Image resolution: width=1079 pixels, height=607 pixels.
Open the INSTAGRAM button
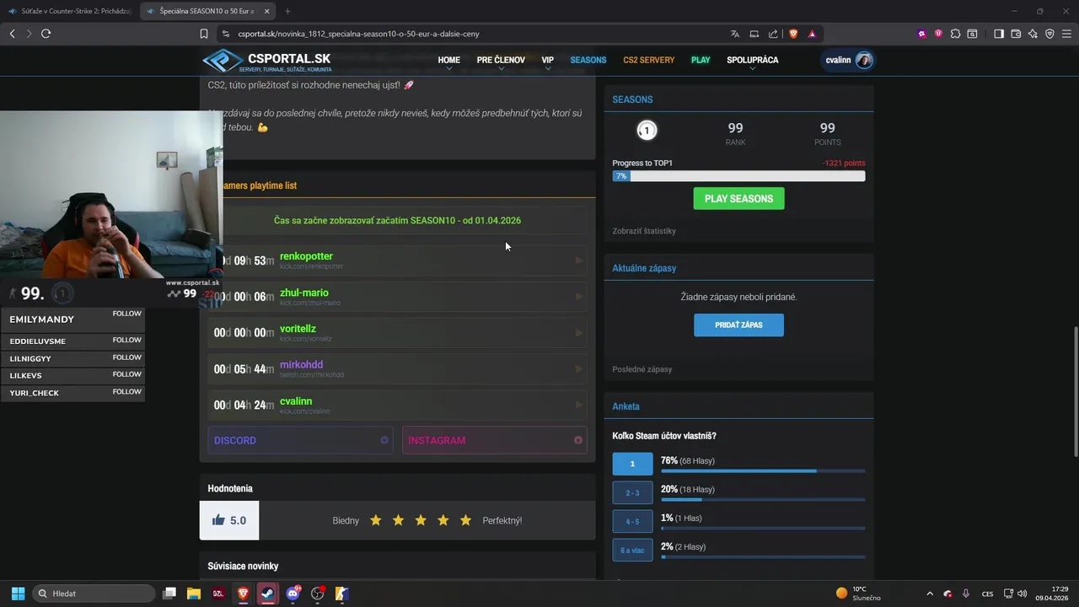pos(494,440)
